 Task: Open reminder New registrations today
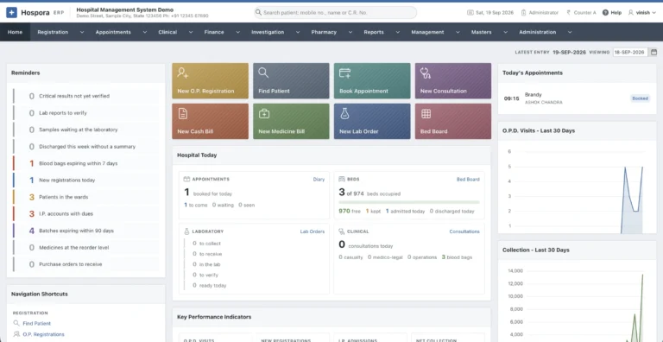pyautogui.click(x=86, y=180)
